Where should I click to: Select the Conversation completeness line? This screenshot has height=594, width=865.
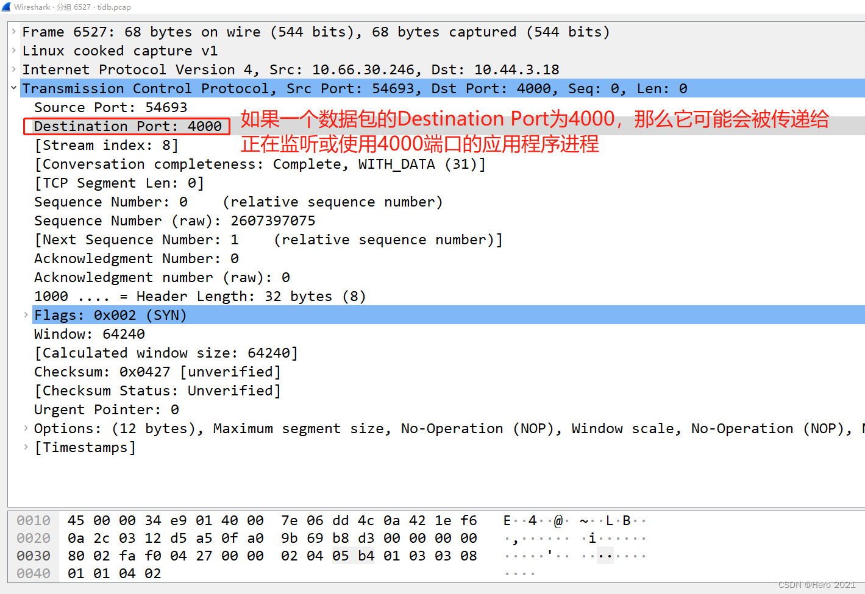[x=260, y=164]
